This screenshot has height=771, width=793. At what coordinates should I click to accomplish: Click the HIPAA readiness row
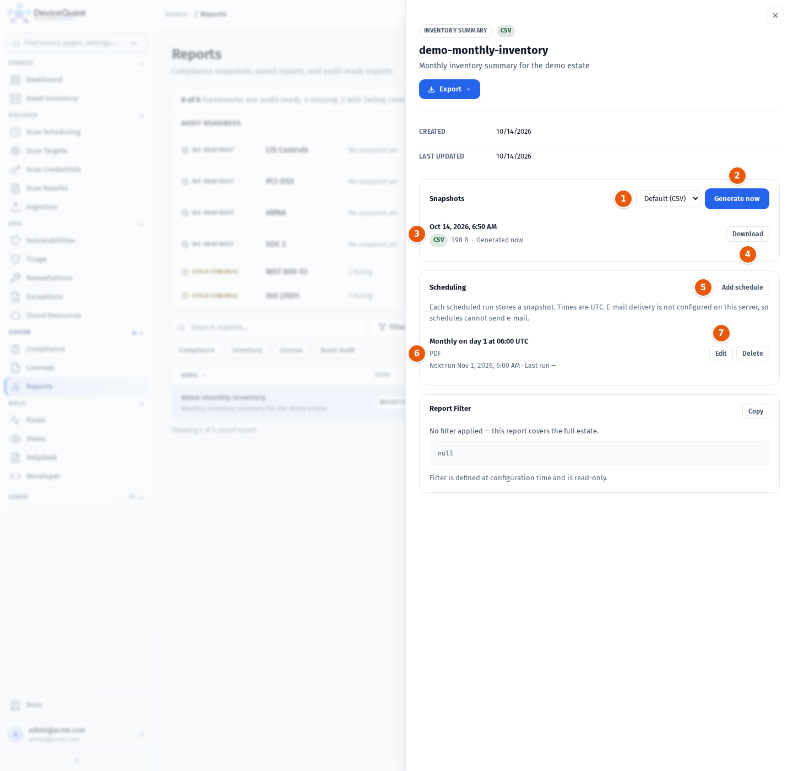tap(289, 213)
